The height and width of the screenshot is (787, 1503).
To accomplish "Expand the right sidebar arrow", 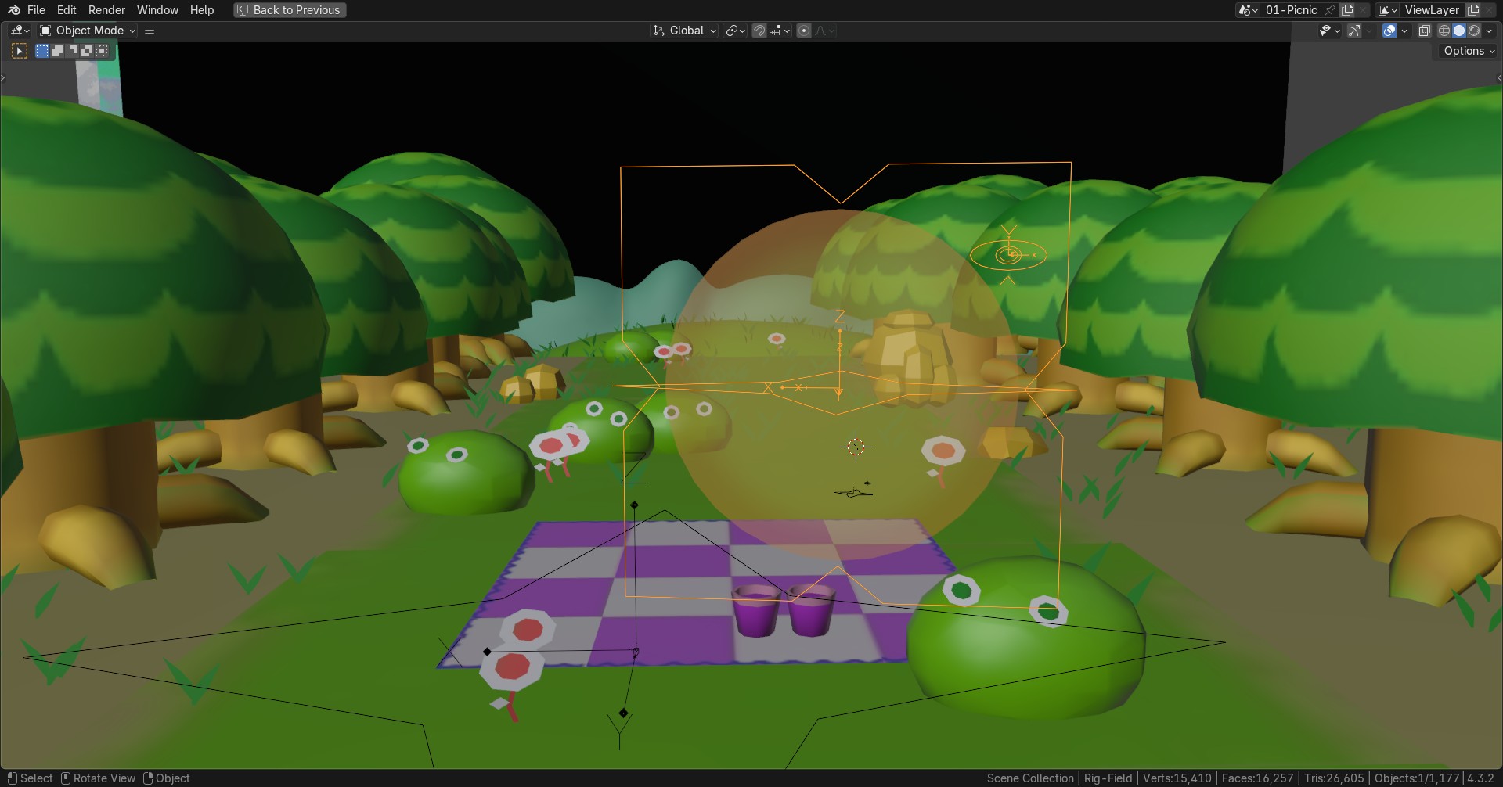I will click(1499, 77).
